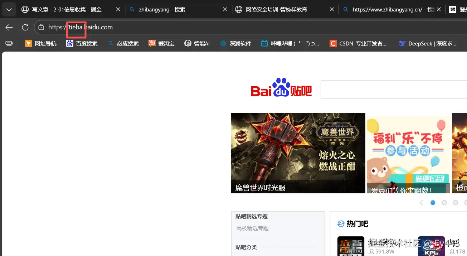
Task: Open the KPL forum thumbnail
Action: pos(431,246)
